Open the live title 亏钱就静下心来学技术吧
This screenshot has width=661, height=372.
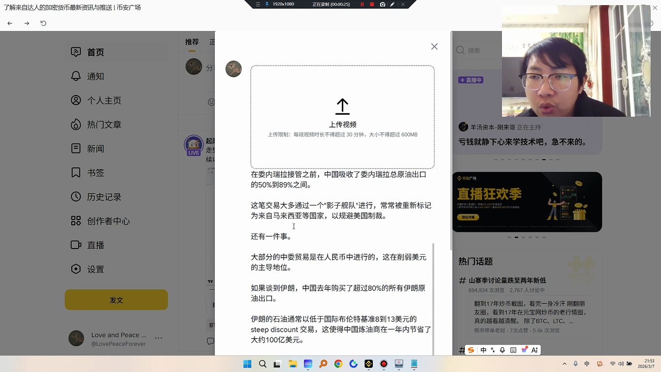pos(523,142)
